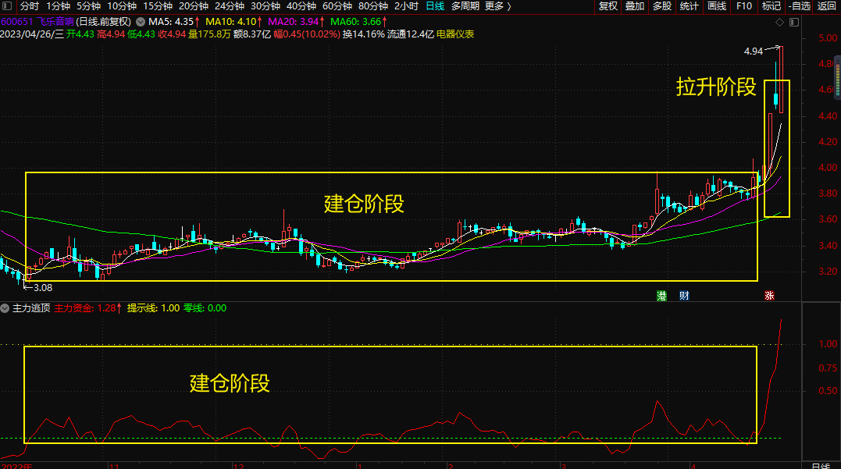Remove stock from 自选 watchlist
The width and height of the screenshot is (841, 469).
coord(799,6)
